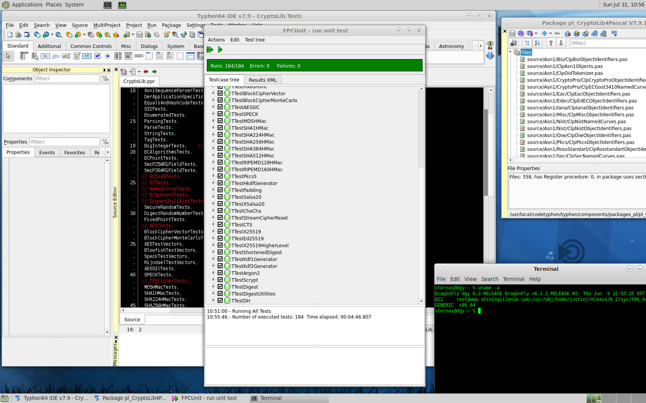Move selected file up in Package window

point(551,43)
